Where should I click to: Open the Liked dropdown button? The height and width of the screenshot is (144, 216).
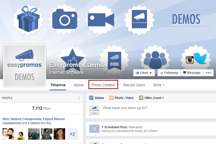click(x=144, y=73)
